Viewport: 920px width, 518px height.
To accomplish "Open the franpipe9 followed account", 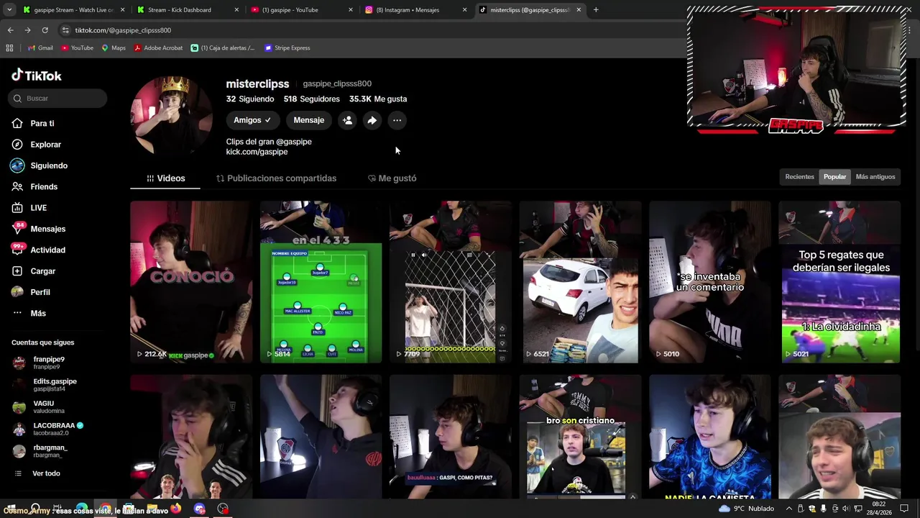I will tap(50, 363).
